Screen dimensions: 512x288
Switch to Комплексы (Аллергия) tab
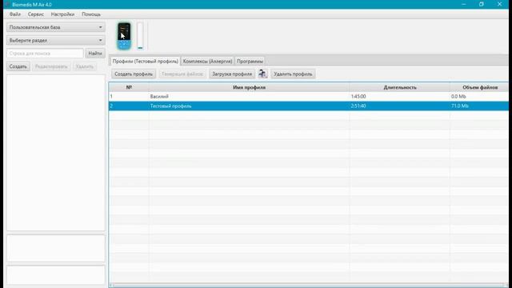207,61
